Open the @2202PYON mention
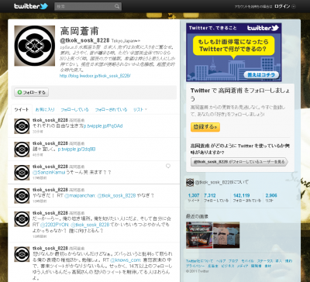This screenshot has width=310, height=282. tap(54, 225)
